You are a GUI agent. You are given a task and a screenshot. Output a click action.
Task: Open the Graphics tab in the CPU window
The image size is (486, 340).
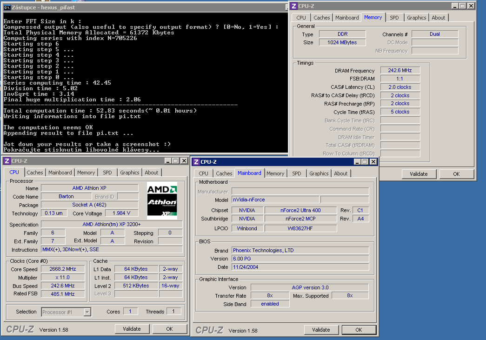click(x=130, y=173)
